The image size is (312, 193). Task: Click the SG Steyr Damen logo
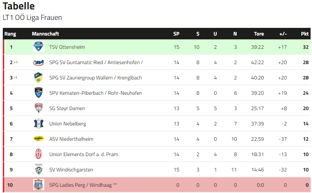click(38, 108)
